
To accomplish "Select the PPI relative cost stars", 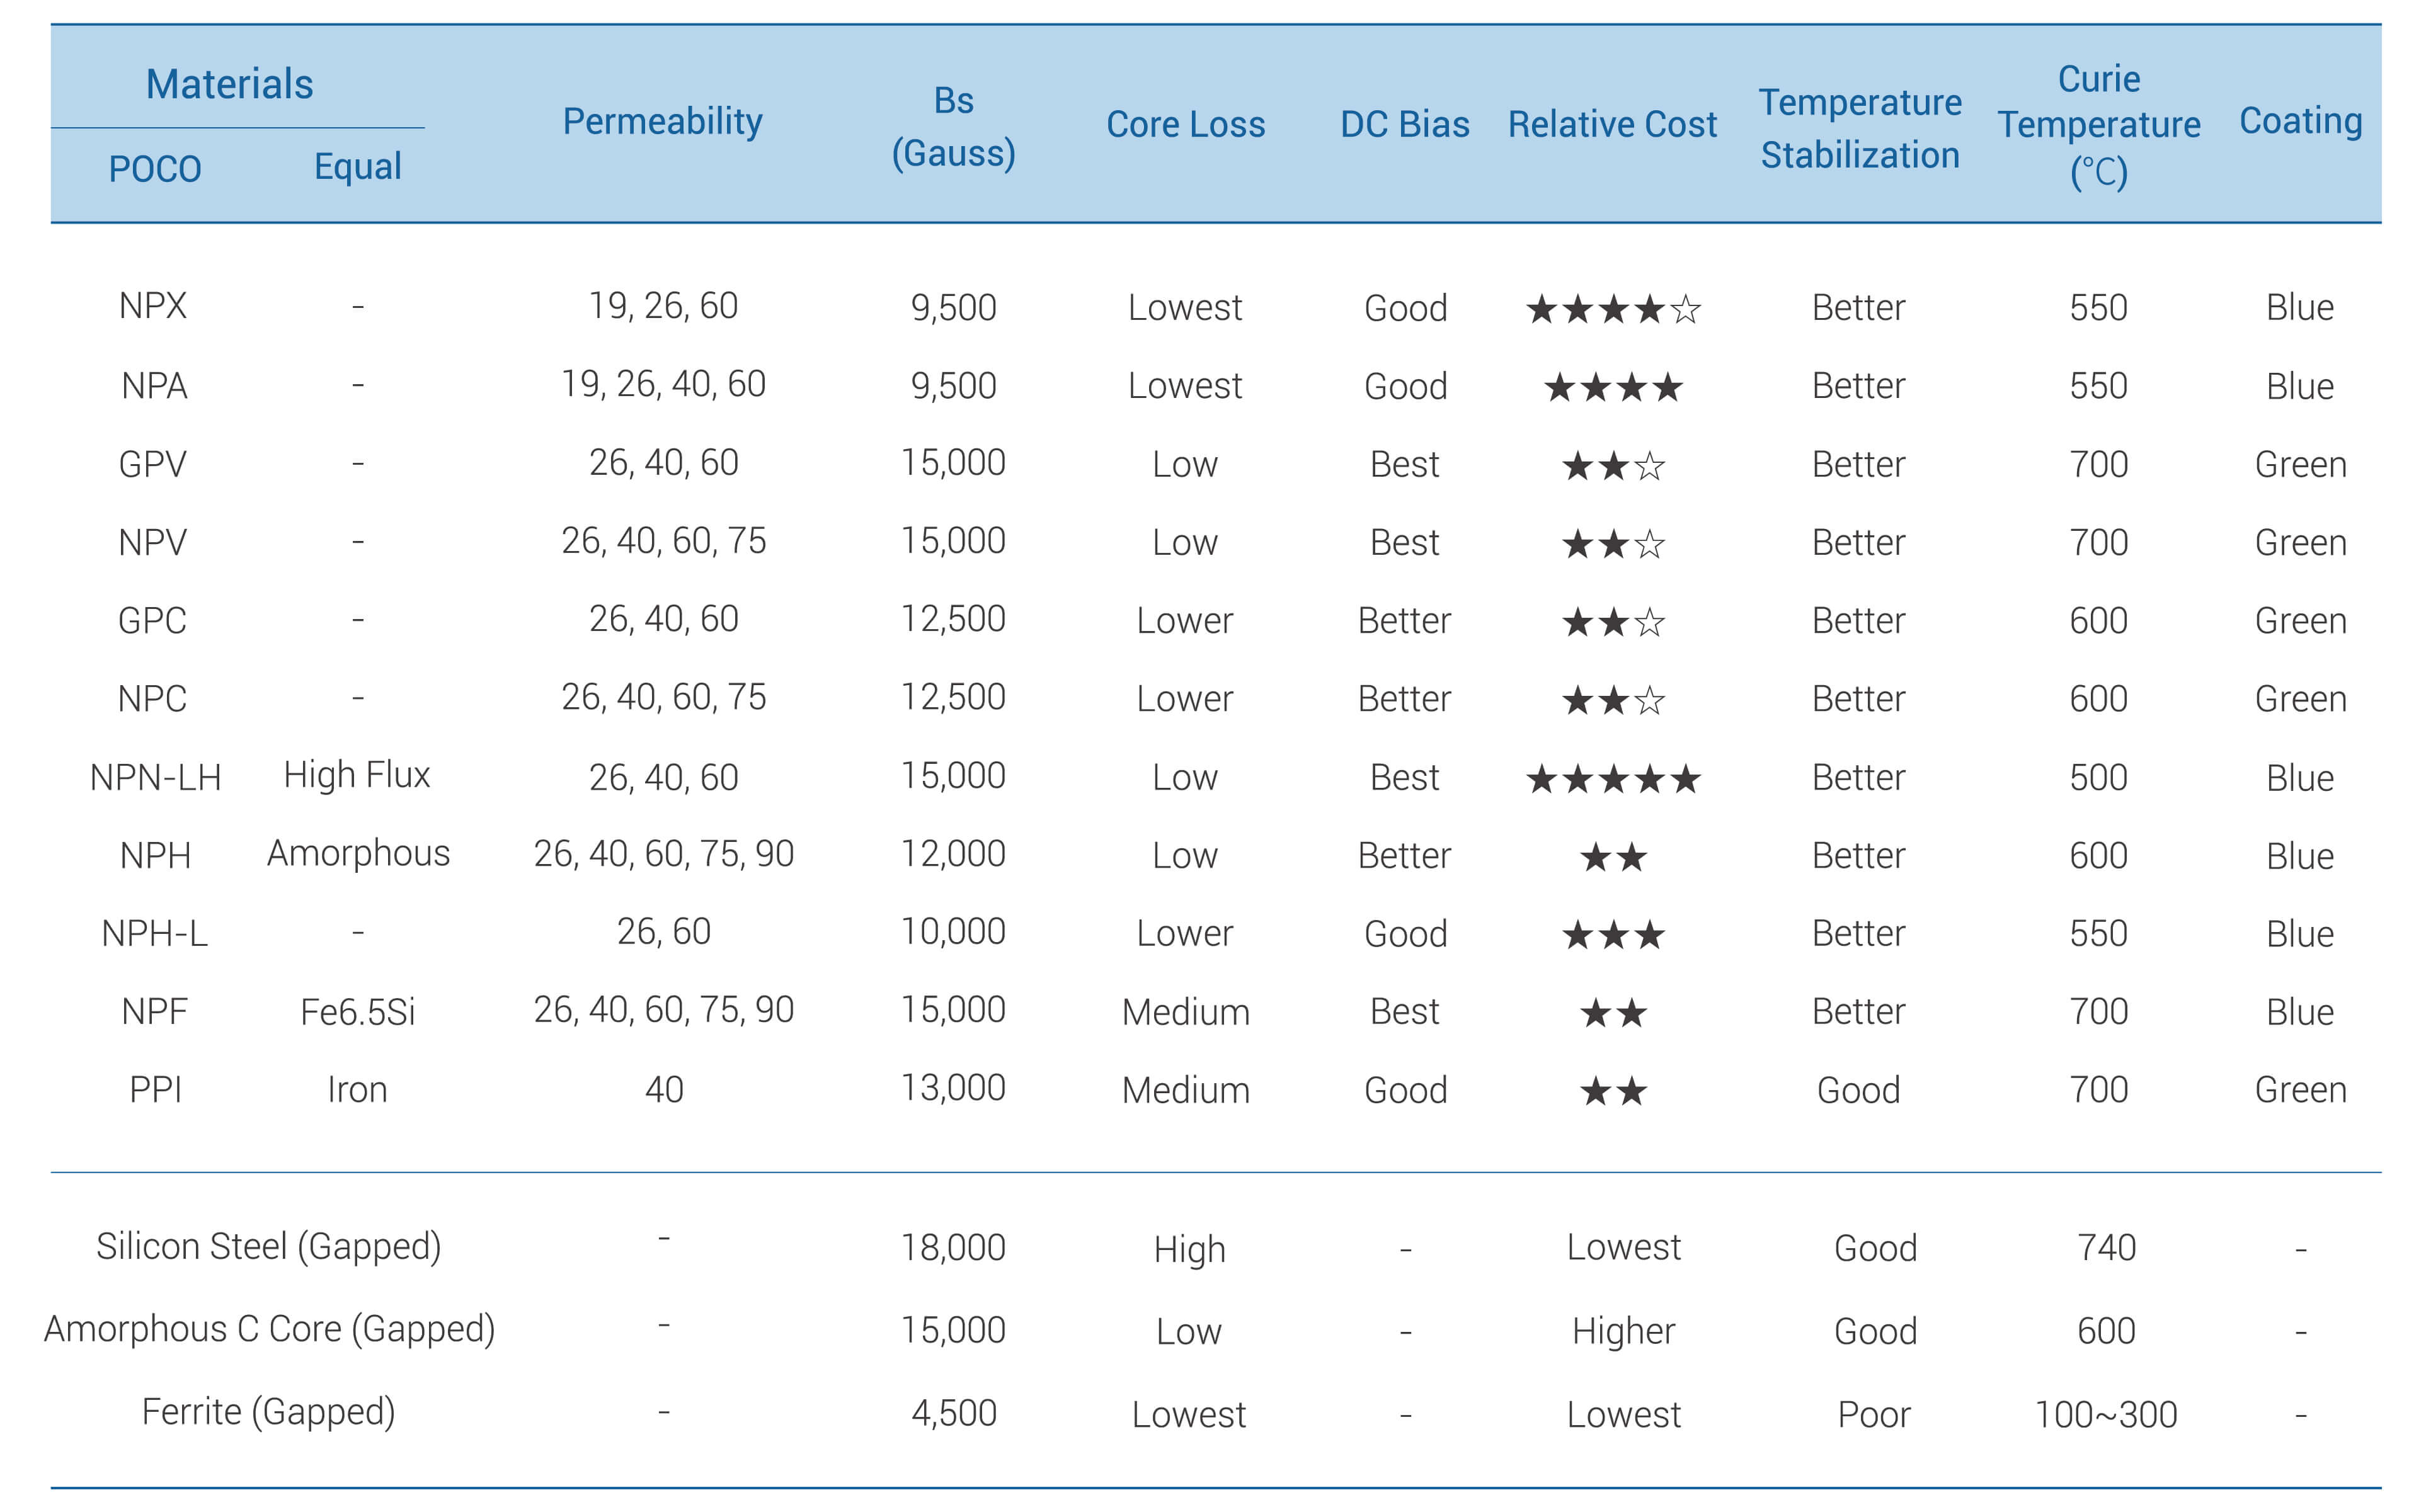I will click(1611, 1091).
